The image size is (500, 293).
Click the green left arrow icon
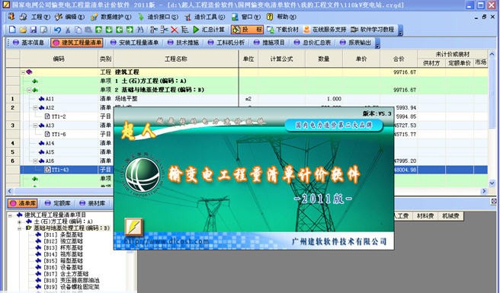(x=119, y=30)
